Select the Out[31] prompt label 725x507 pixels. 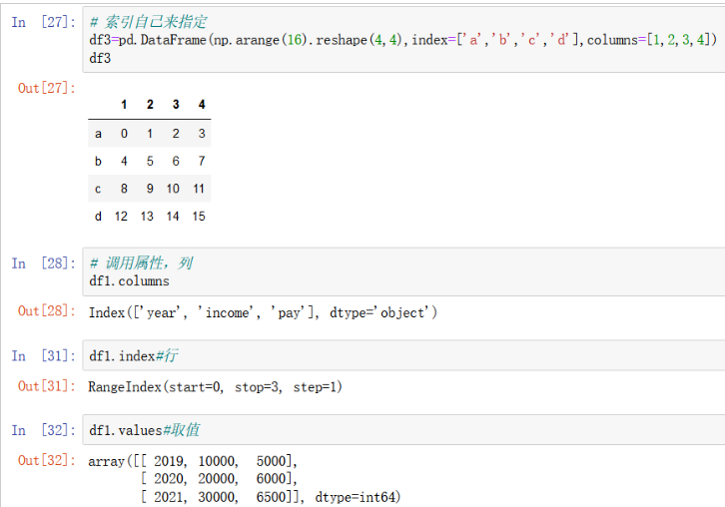(x=47, y=386)
